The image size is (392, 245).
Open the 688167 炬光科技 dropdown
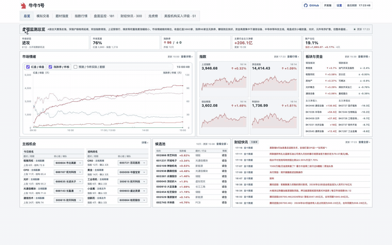pos(69,172)
